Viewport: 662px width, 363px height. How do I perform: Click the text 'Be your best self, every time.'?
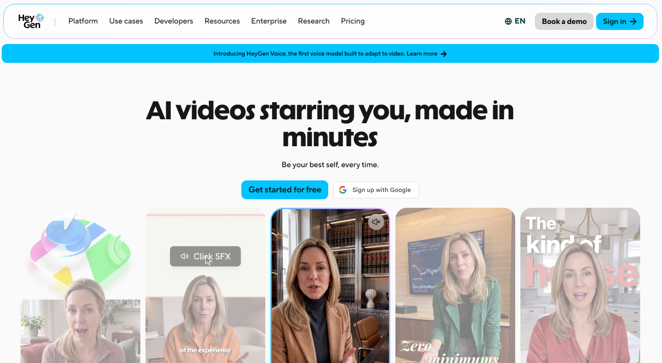pyautogui.click(x=330, y=165)
